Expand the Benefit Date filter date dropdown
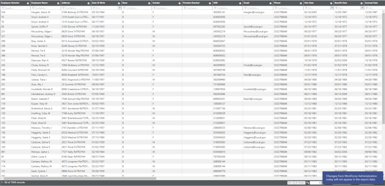This screenshot has height=186, width=385. click(362, 8)
